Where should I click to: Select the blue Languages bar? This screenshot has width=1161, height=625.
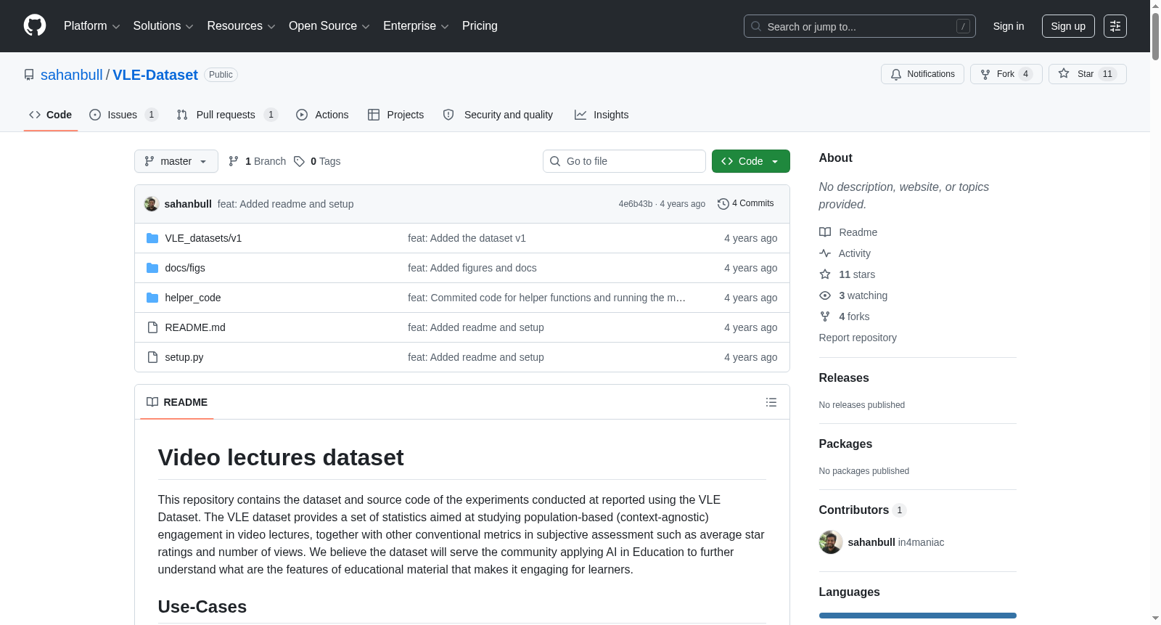(918, 616)
